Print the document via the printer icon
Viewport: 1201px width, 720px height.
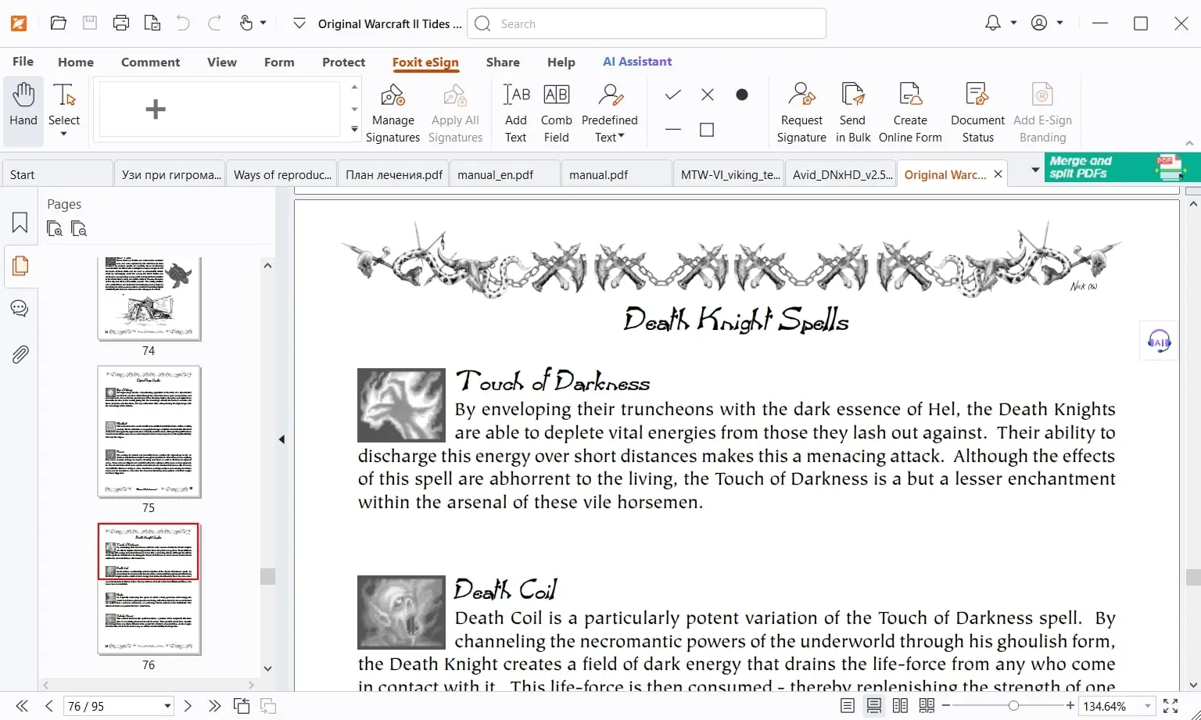pyautogui.click(x=121, y=23)
